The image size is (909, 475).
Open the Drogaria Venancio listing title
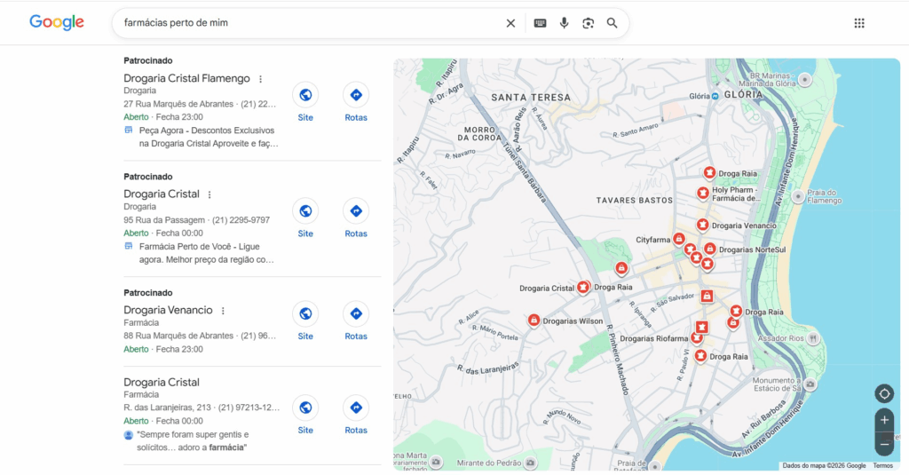click(x=168, y=310)
